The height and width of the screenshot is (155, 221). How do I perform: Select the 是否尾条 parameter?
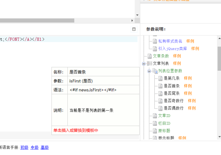pos(172,93)
